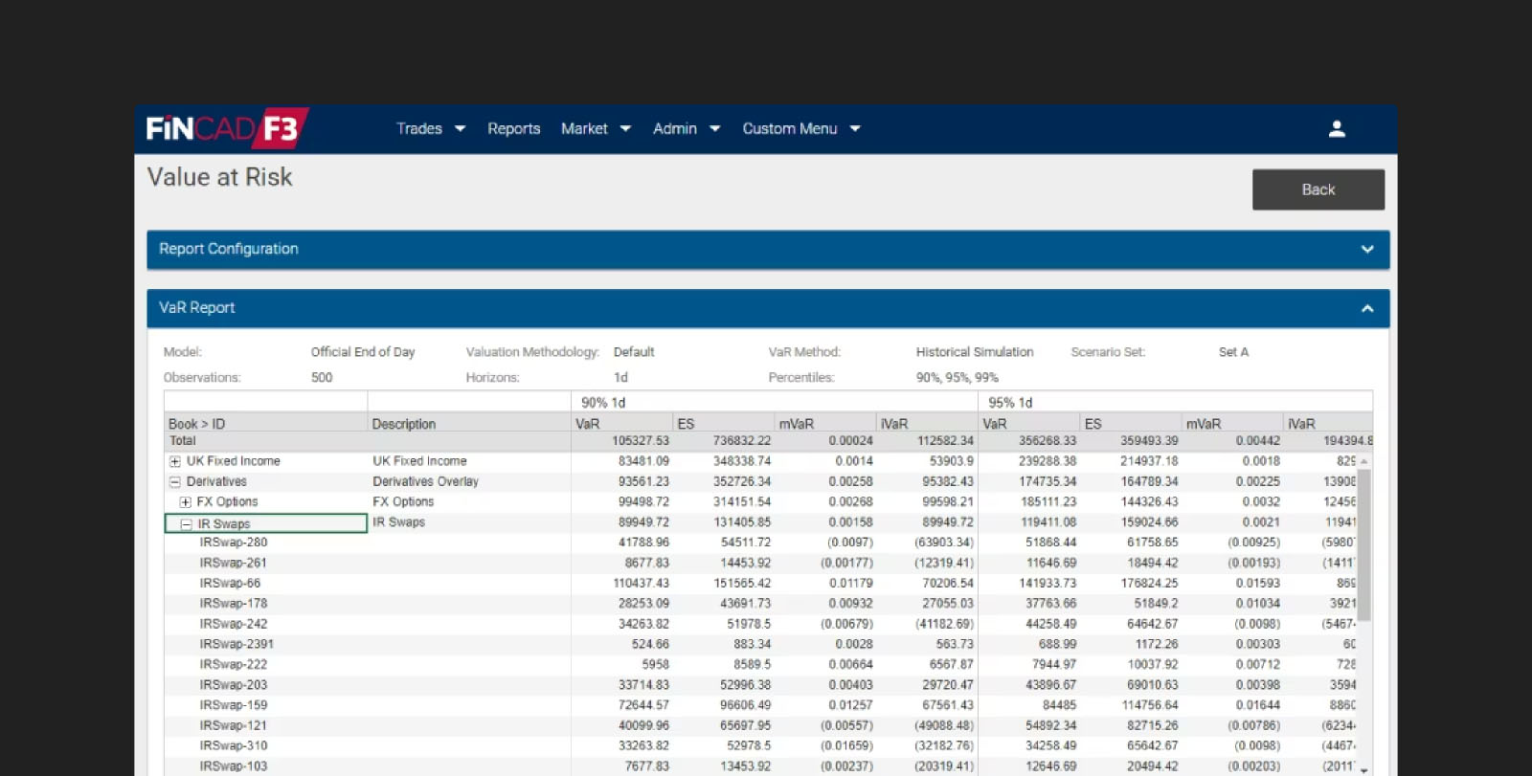Image resolution: width=1532 pixels, height=776 pixels.
Task: Click the Back button
Action: (1318, 189)
